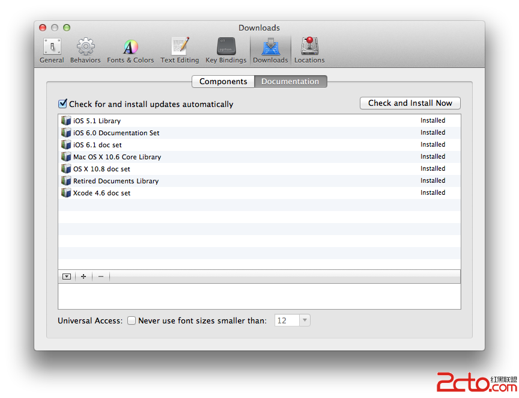519x398 pixels.
Task: Click Installed status of Xcode 4.6 doc set
Action: 432,192
